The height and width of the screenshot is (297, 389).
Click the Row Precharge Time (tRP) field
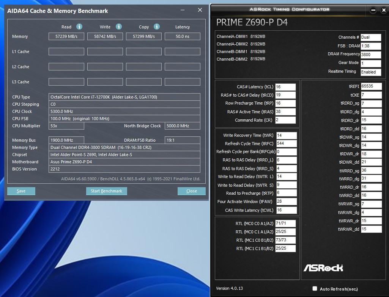click(285, 103)
